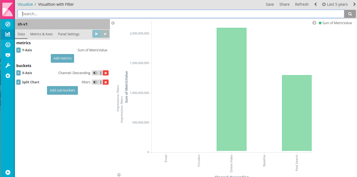Click the sh-v1 index pattern title

(23, 24)
